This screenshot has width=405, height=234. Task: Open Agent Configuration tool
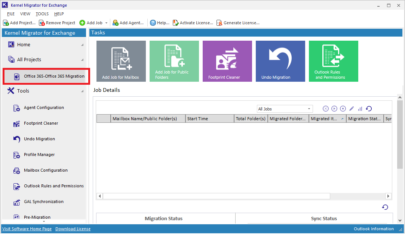[44, 108]
